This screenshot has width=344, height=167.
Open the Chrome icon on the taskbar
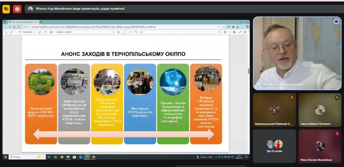pyautogui.click(x=62, y=157)
